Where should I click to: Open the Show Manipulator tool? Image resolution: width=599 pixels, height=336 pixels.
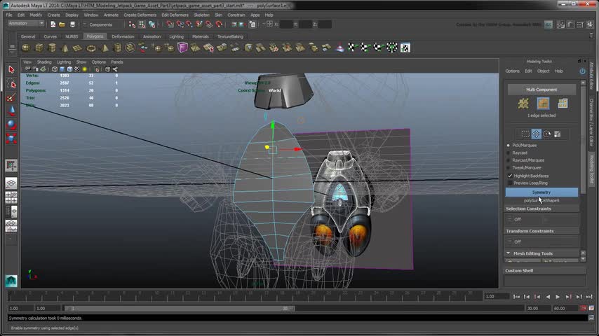coord(11,165)
